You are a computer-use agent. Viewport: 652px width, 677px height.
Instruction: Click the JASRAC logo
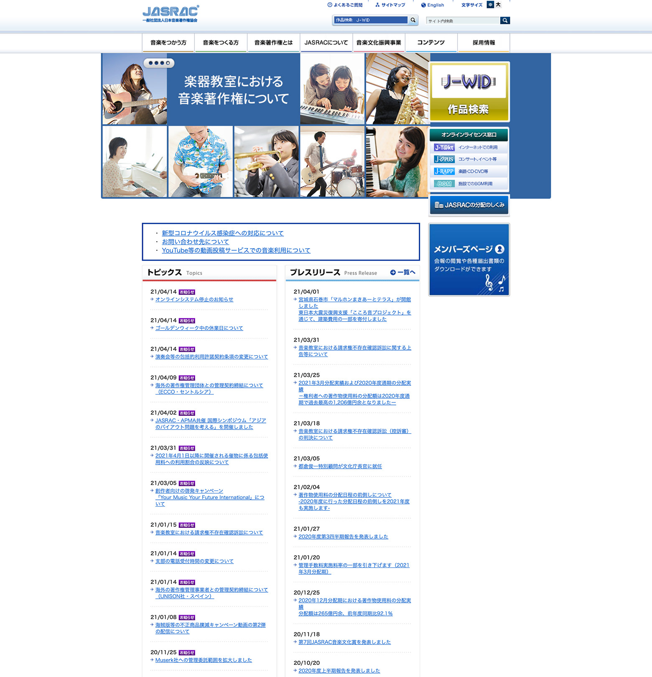(171, 13)
